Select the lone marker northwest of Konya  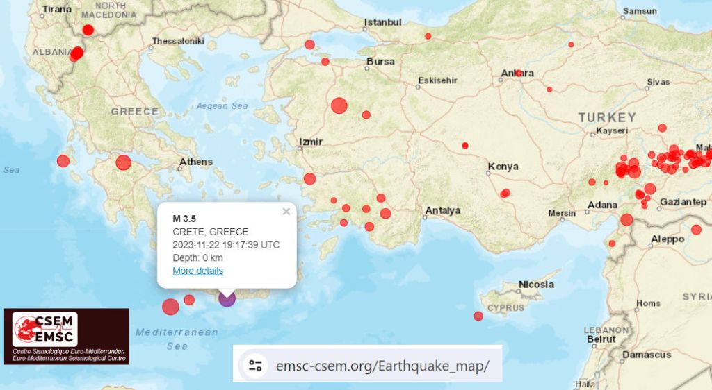click(x=465, y=145)
